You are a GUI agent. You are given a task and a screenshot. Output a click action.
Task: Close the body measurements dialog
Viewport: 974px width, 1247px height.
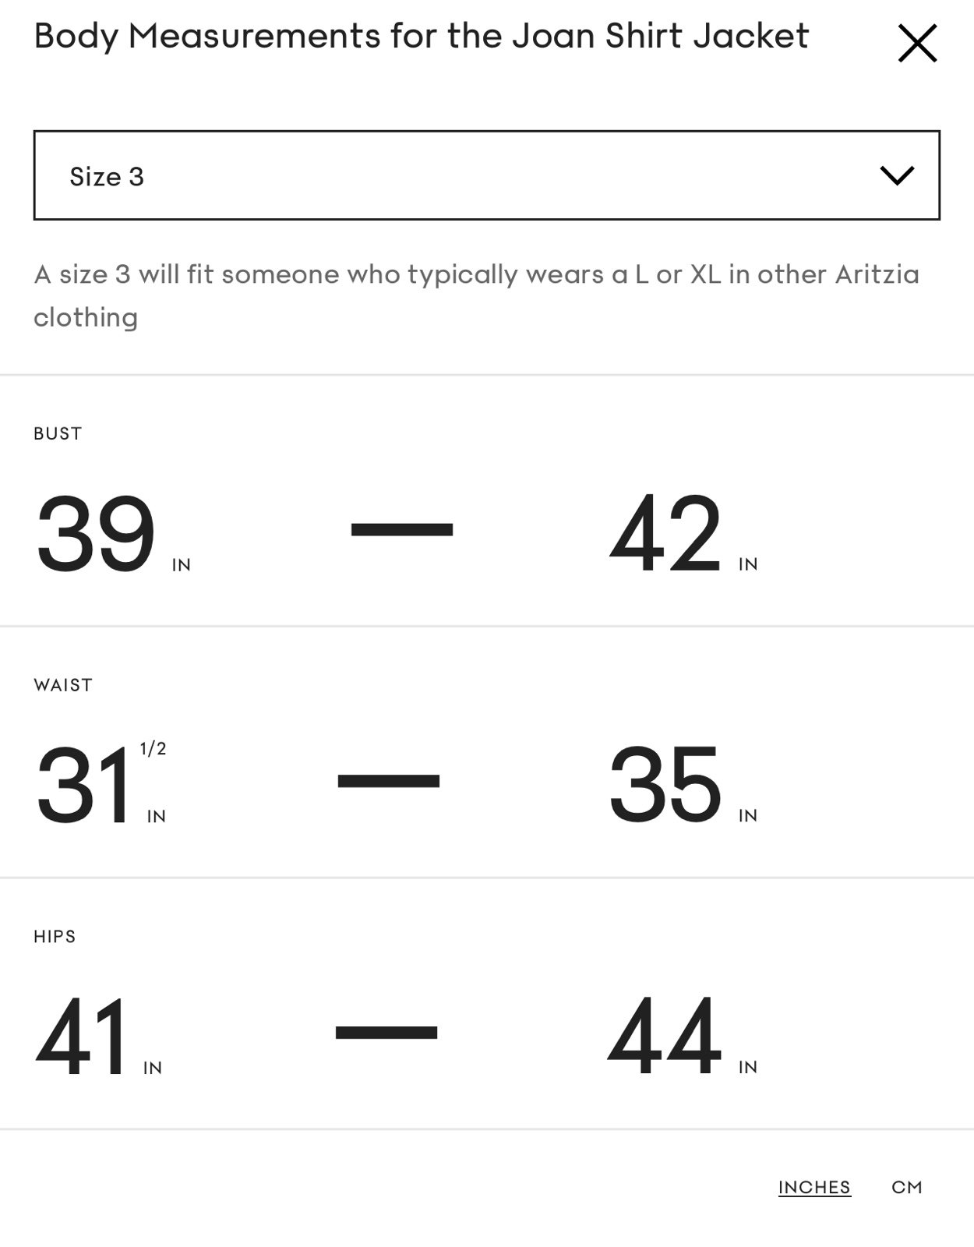click(917, 43)
